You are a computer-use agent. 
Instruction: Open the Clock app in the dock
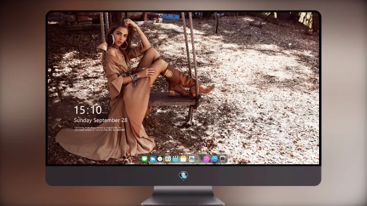click(x=160, y=159)
